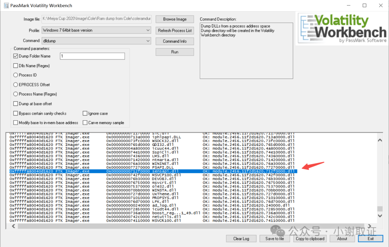Select the Process Name (Regex) radio button

tap(15, 94)
